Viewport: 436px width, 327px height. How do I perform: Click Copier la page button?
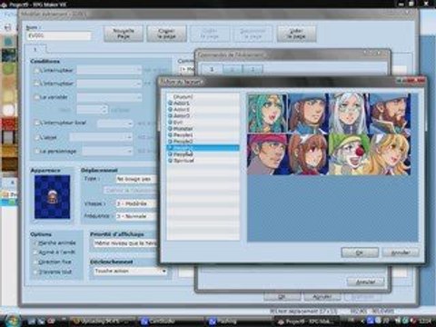[x=166, y=34]
